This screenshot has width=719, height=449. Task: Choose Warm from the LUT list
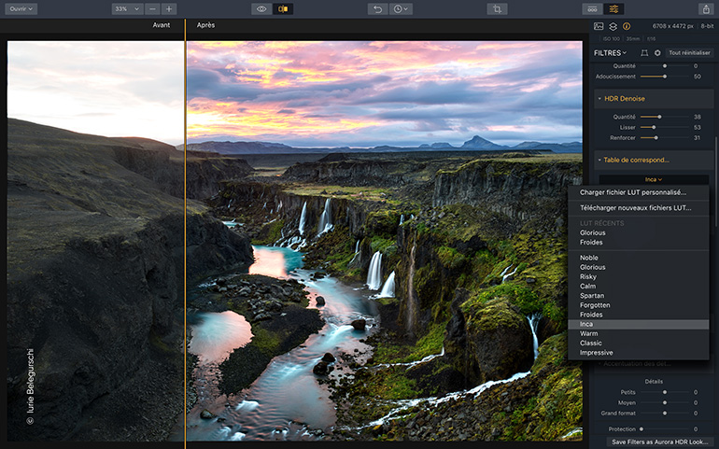pos(589,333)
